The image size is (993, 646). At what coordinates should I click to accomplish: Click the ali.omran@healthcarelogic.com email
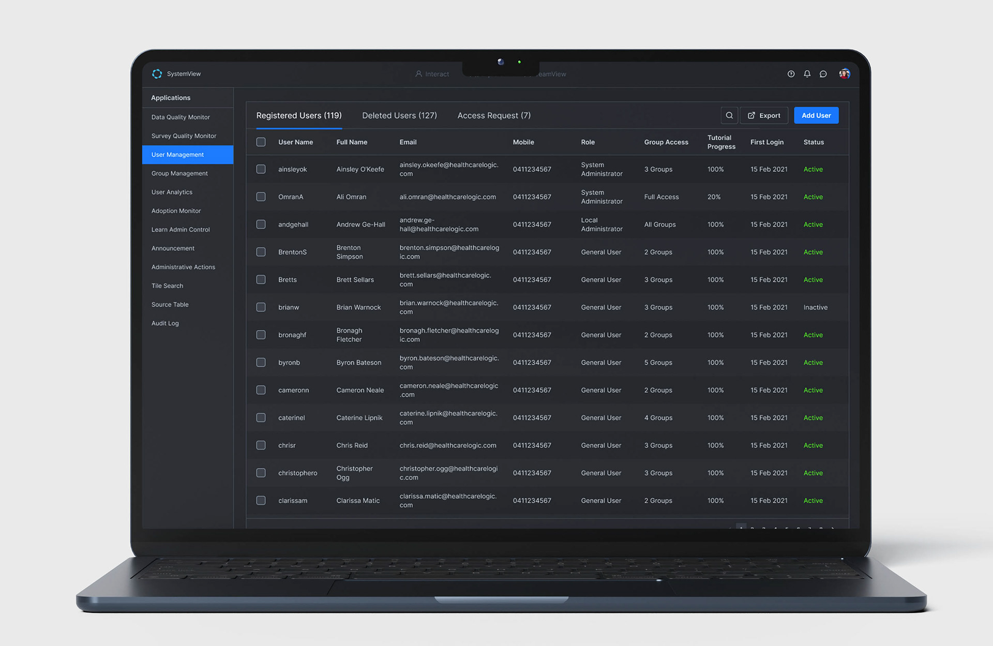(x=447, y=197)
